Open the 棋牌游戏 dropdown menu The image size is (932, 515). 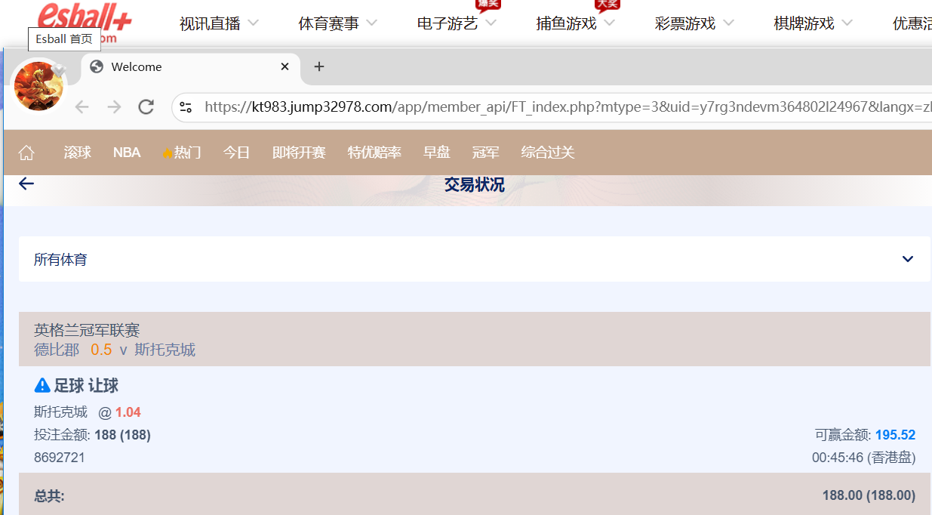click(812, 23)
